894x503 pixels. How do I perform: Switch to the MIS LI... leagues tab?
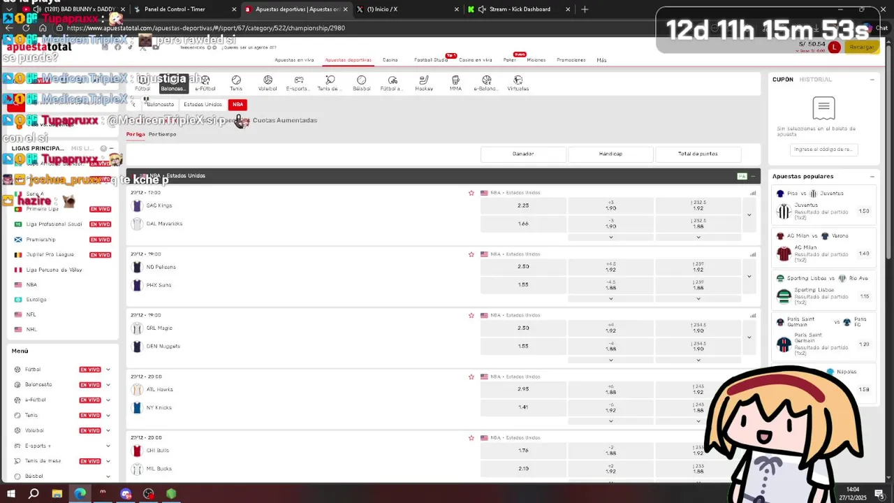click(82, 148)
